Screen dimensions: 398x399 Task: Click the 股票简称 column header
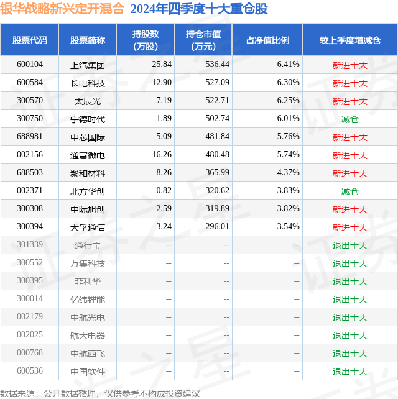(88, 40)
